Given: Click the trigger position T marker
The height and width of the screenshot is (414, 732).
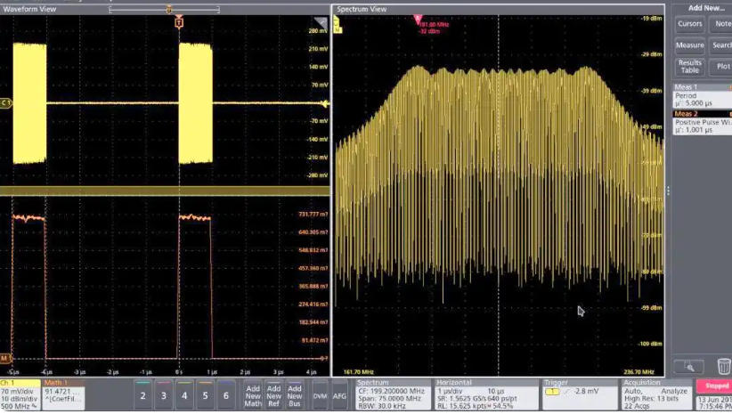Looking at the screenshot, I should click(x=179, y=20).
